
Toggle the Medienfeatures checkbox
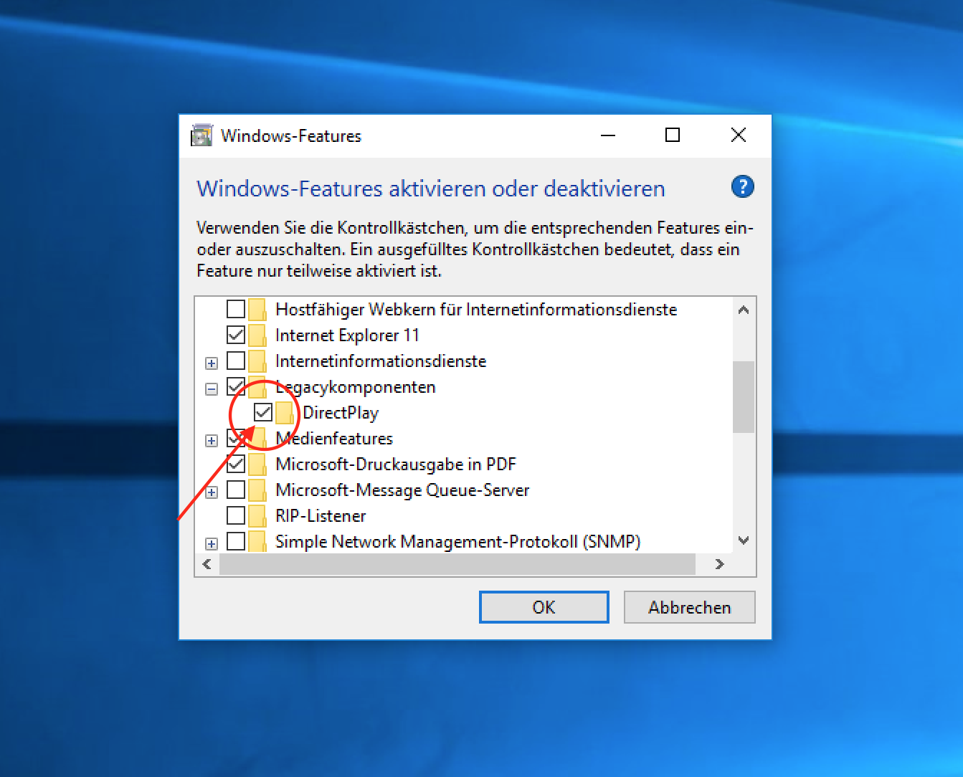[236, 438]
